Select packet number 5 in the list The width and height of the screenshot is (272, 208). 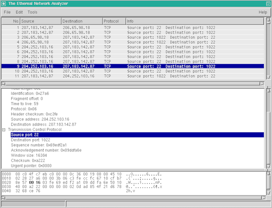point(133,47)
